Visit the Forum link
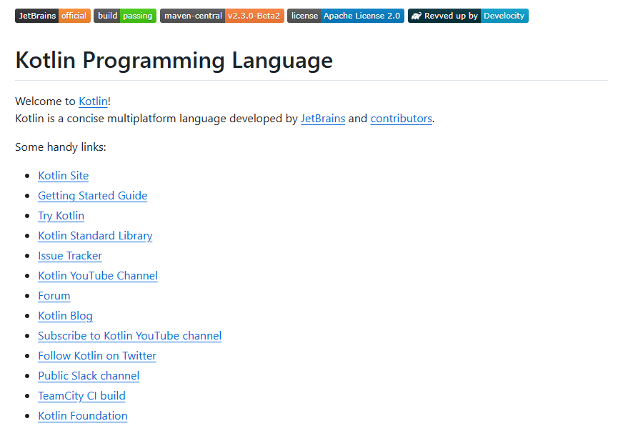 click(x=54, y=296)
